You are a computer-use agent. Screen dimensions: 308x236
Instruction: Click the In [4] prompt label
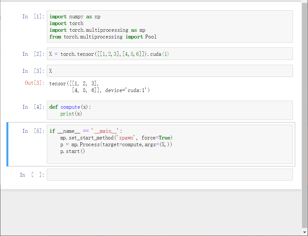33,107
